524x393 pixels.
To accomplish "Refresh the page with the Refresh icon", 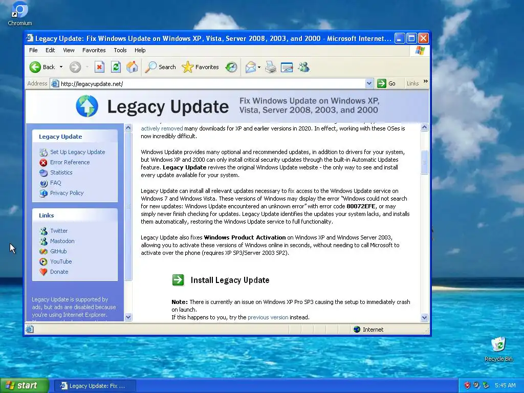I will pos(116,67).
